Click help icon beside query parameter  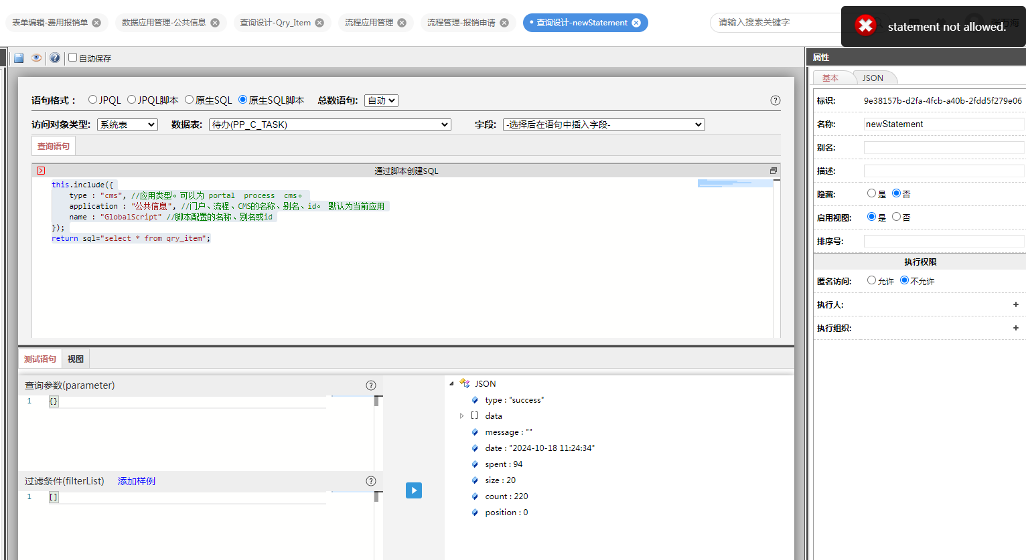pyautogui.click(x=371, y=385)
